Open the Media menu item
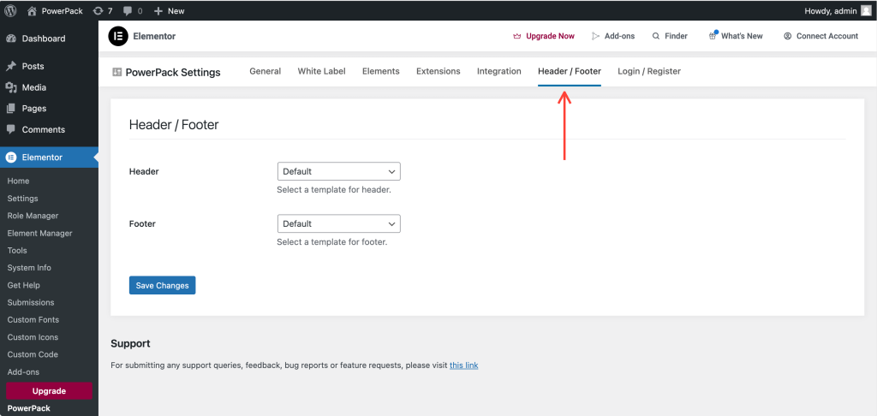The image size is (877, 416). 49,87
